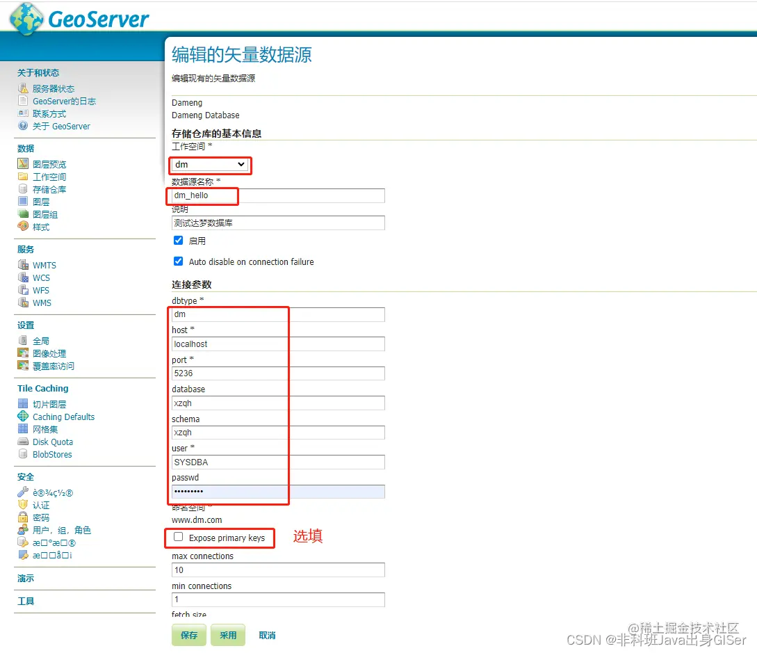Expand the 工具 menu section
The image size is (757, 653).
pos(26,602)
